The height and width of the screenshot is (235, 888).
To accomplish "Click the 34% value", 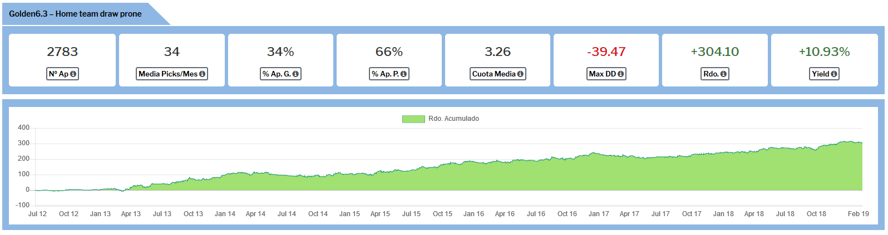I will tap(280, 52).
